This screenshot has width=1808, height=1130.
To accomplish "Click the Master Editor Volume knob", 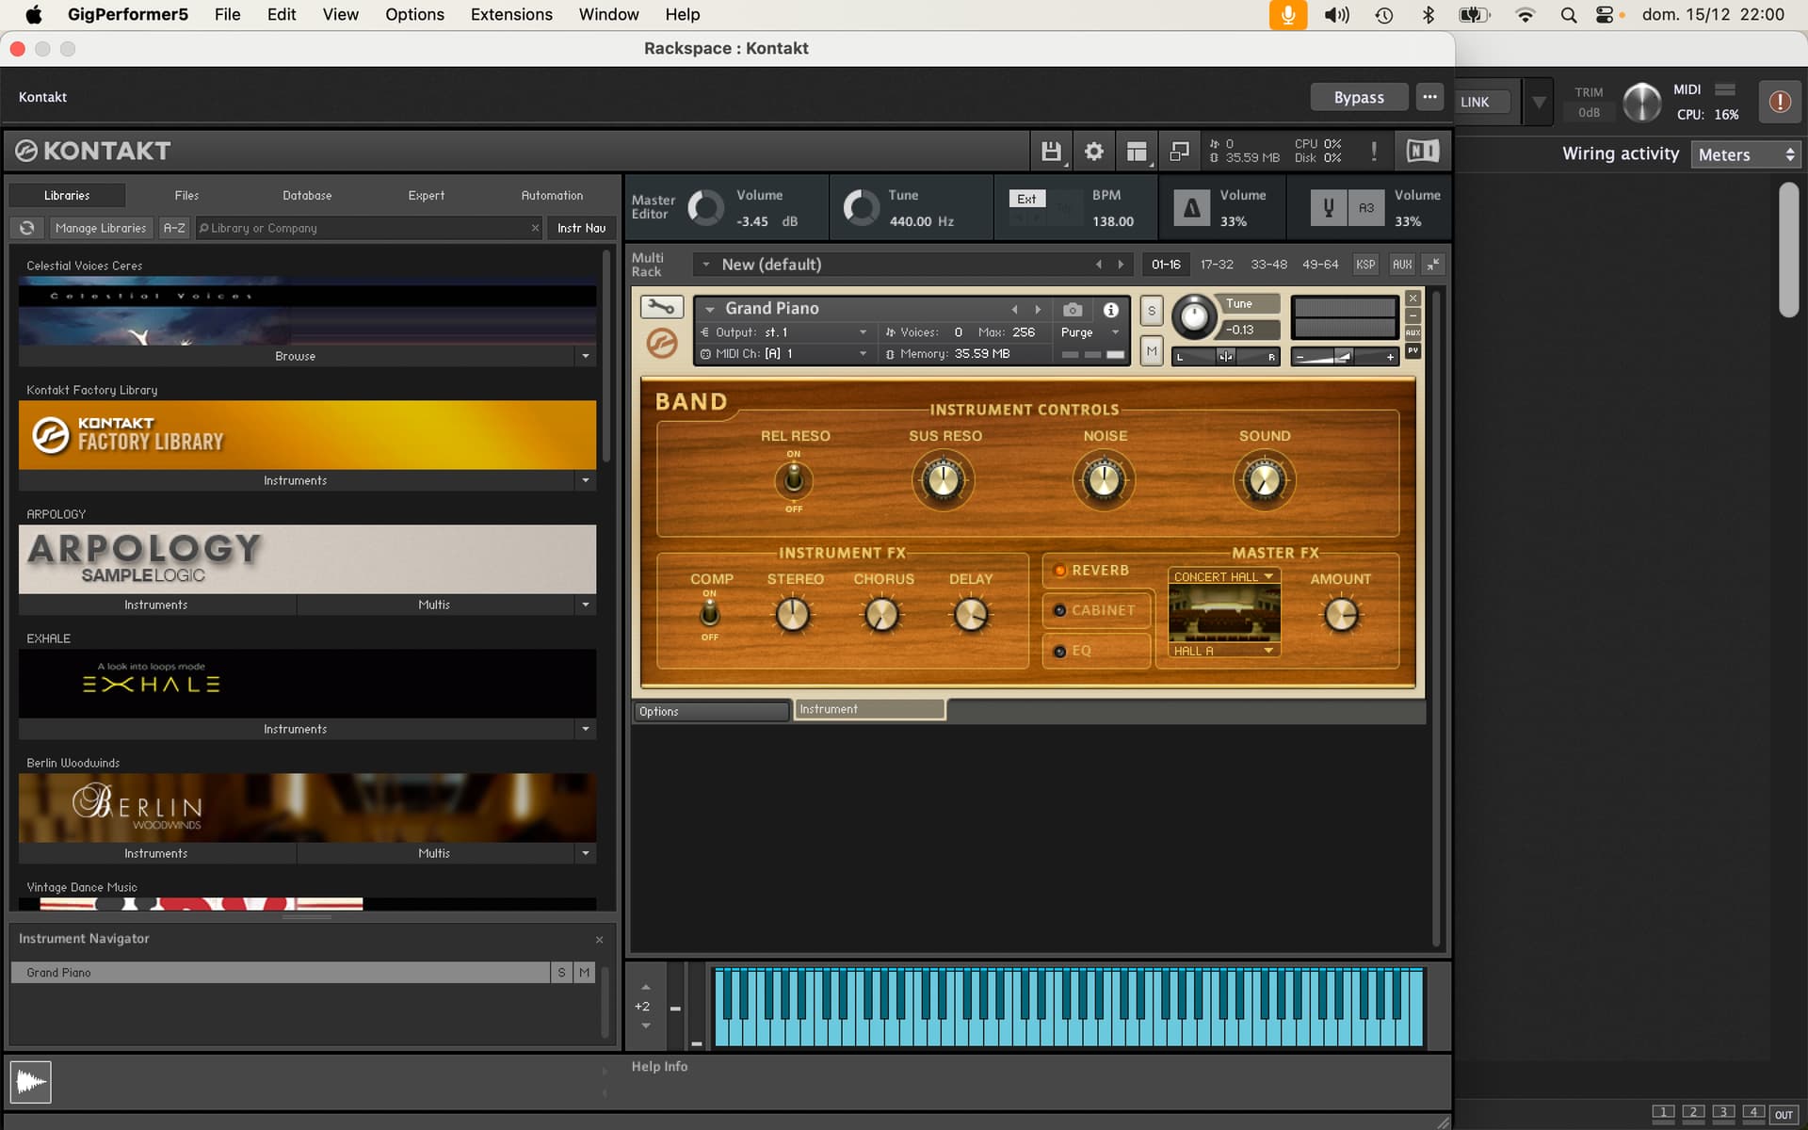I will click(x=705, y=207).
